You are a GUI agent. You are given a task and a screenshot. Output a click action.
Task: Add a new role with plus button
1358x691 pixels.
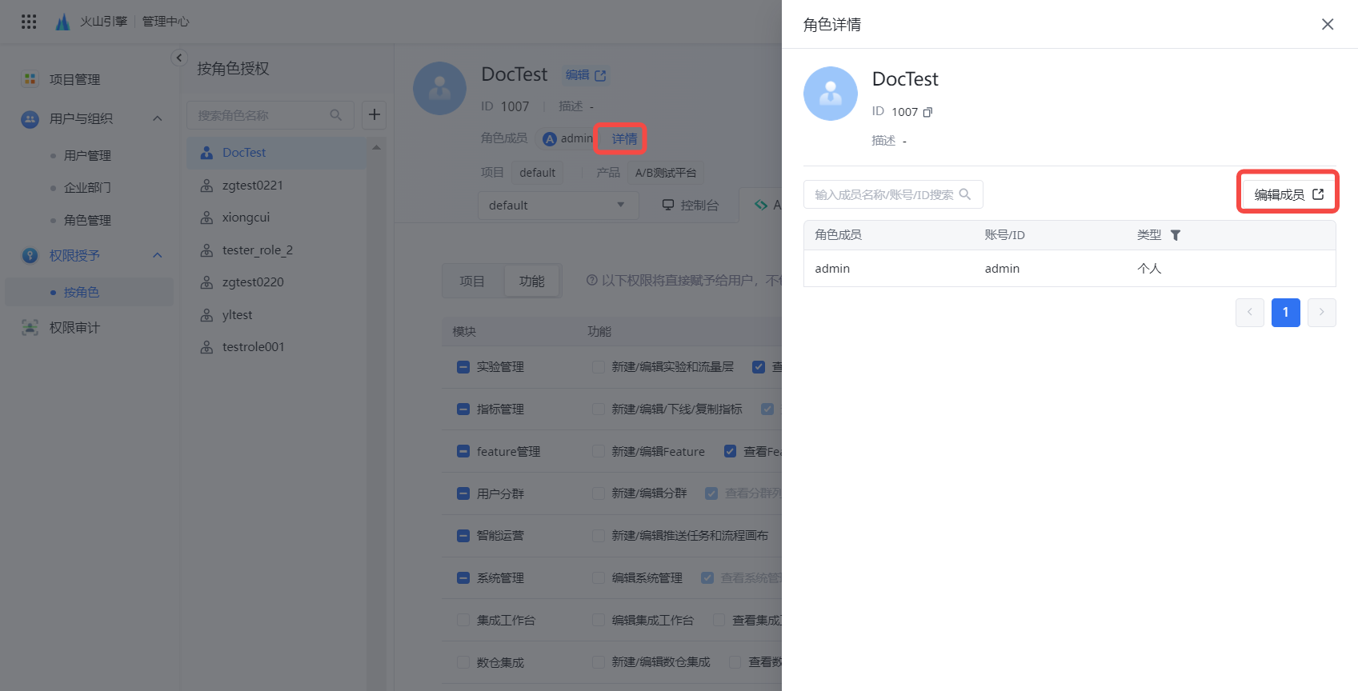(x=375, y=114)
